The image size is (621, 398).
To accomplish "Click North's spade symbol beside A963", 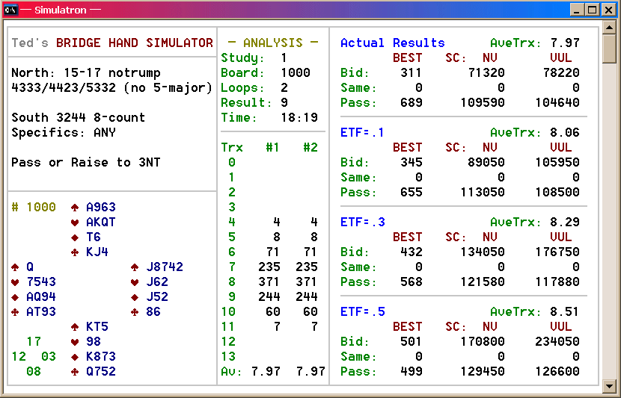I will [x=75, y=208].
